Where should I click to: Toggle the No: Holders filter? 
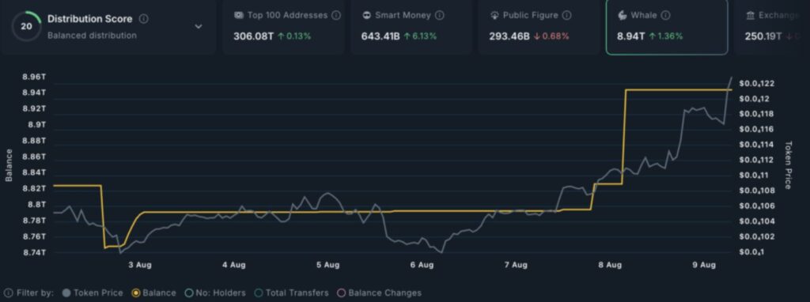click(215, 293)
